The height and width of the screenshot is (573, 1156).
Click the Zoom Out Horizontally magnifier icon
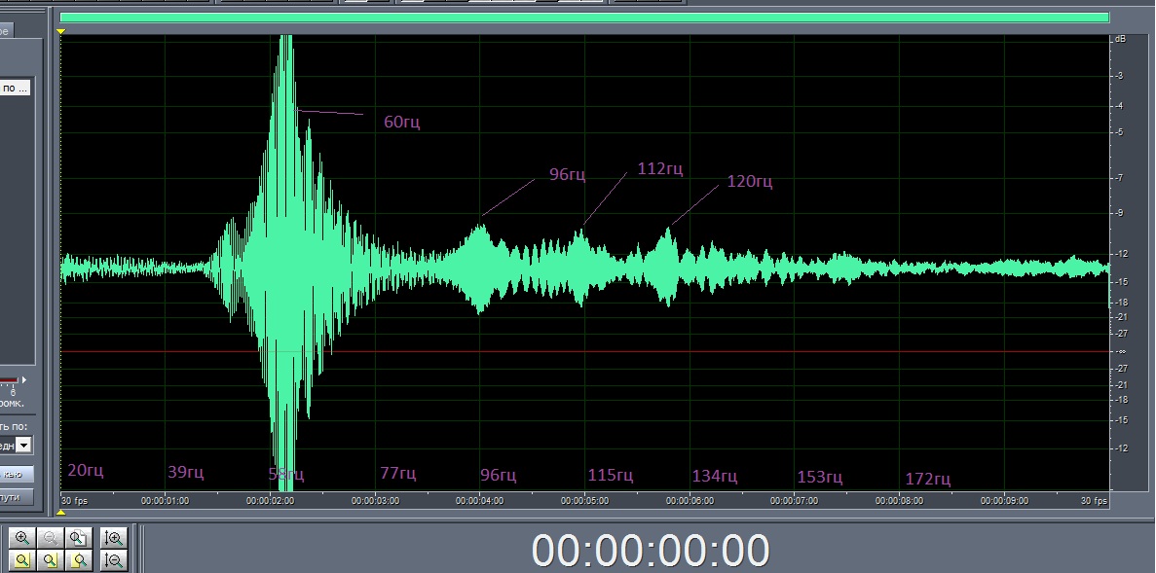click(x=51, y=538)
